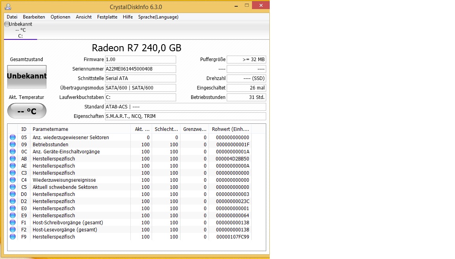Click the temperature -- °C indicator

click(x=27, y=111)
